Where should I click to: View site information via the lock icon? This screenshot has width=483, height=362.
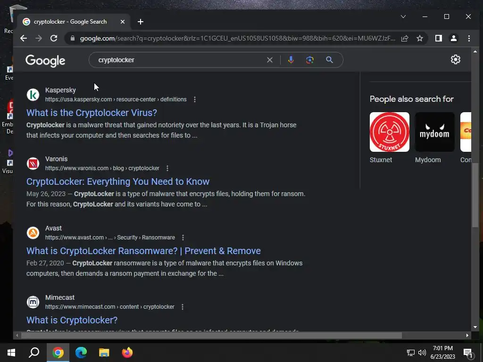point(73,38)
